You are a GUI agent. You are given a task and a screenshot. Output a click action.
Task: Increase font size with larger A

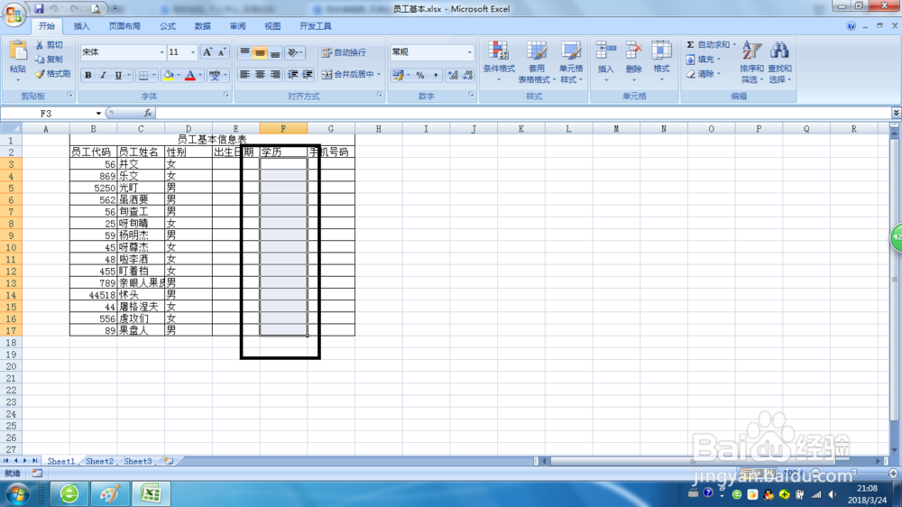click(207, 52)
